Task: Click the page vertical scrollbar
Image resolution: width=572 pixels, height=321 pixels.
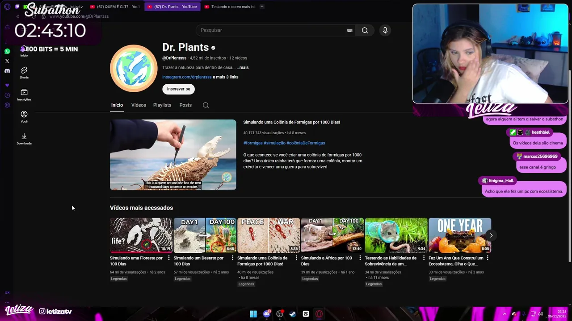Action: click(570, 165)
